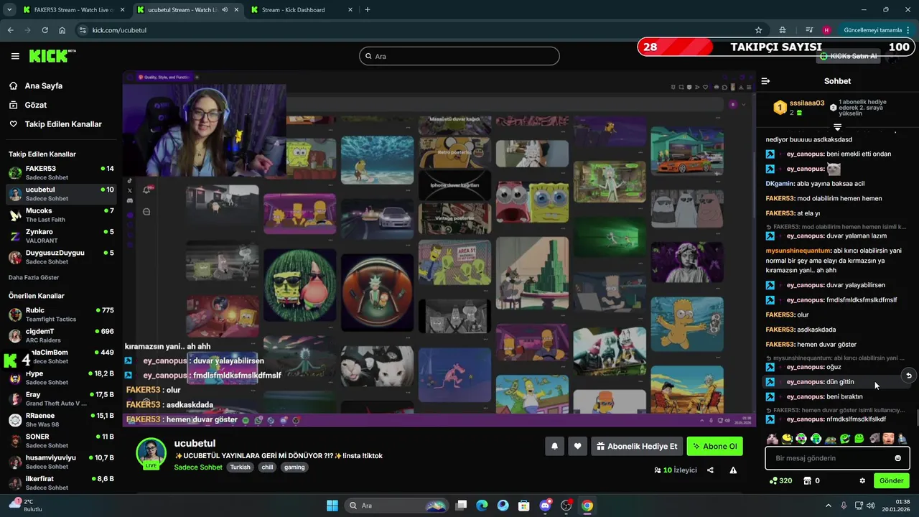Image resolution: width=919 pixels, height=517 pixels.
Task: Open Chrome profile H avatar
Action: pyautogui.click(x=826, y=30)
